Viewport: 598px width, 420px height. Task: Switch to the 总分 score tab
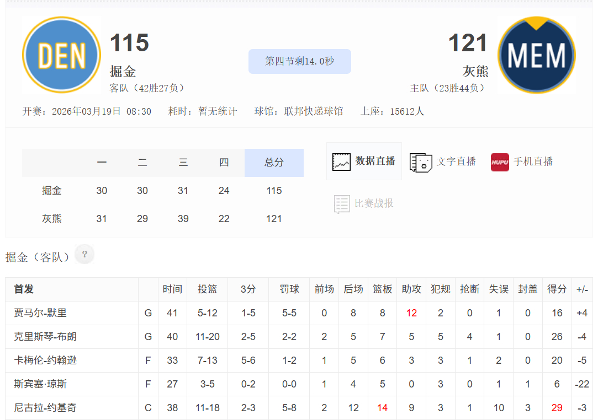click(x=274, y=163)
